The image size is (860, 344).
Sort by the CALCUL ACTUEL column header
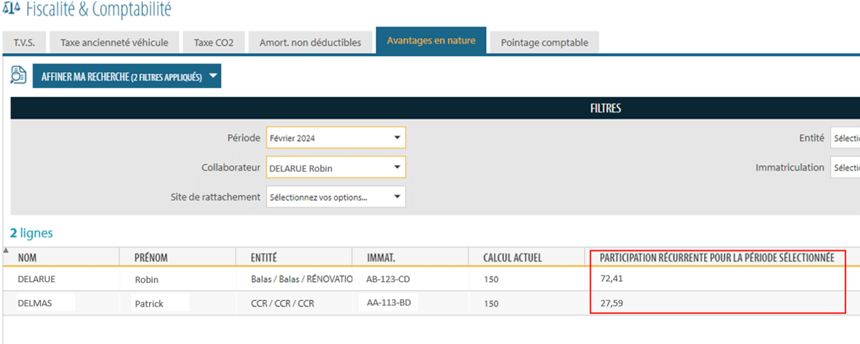pyautogui.click(x=512, y=258)
